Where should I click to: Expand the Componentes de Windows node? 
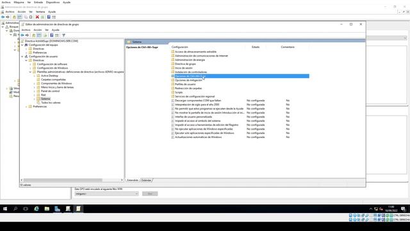point(35,83)
